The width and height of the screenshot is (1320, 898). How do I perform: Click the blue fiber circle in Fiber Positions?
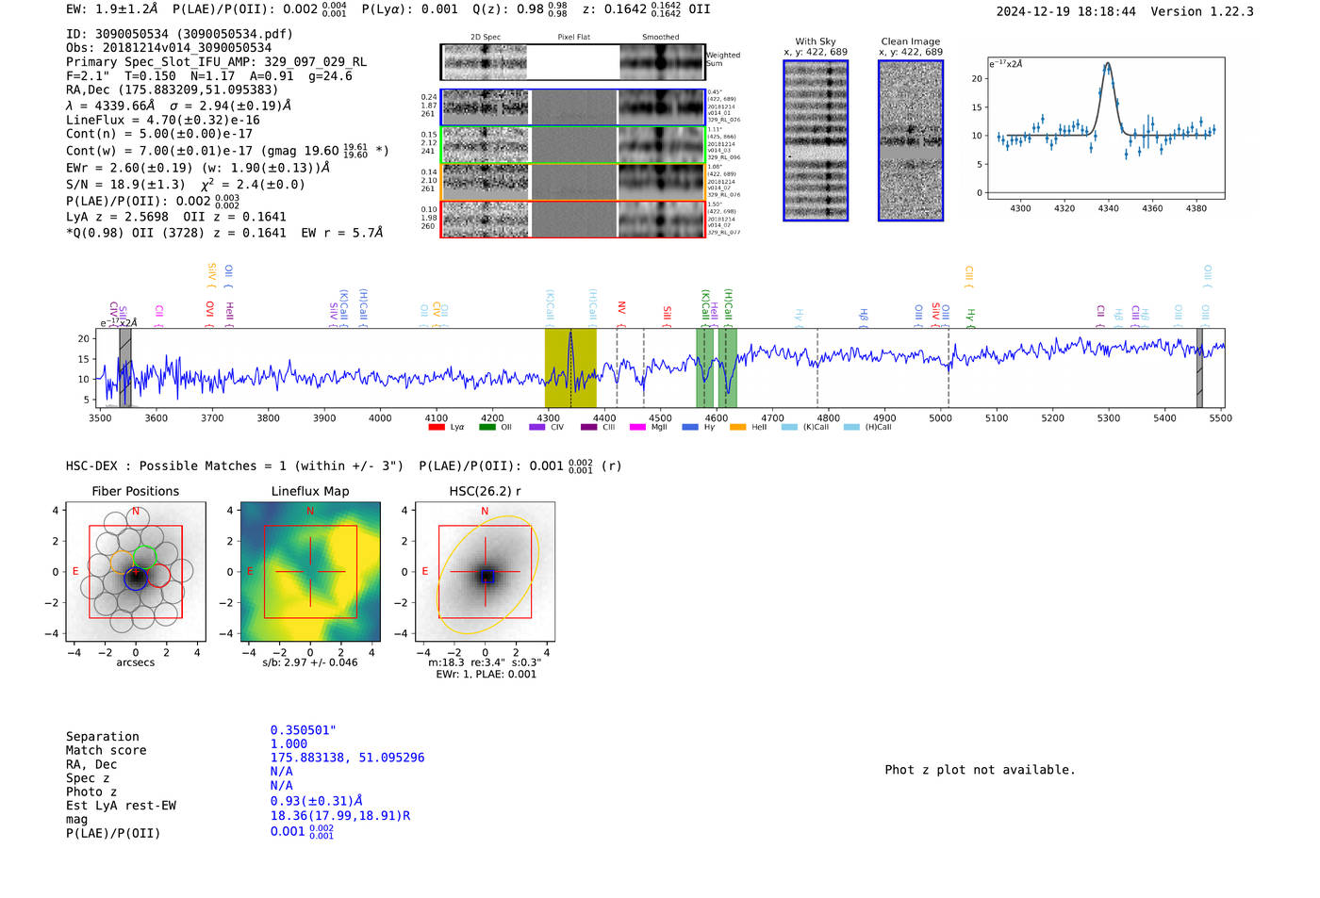point(136,578)
